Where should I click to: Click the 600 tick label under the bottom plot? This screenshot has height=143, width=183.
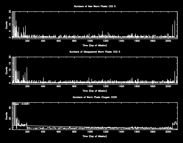click(x=59, y=132)
